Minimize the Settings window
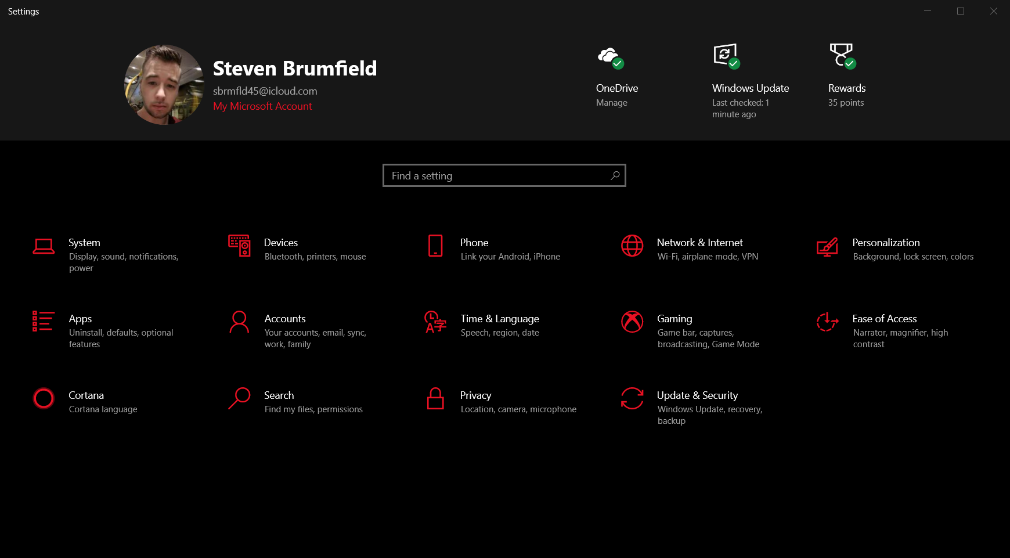 pos(928,11)
